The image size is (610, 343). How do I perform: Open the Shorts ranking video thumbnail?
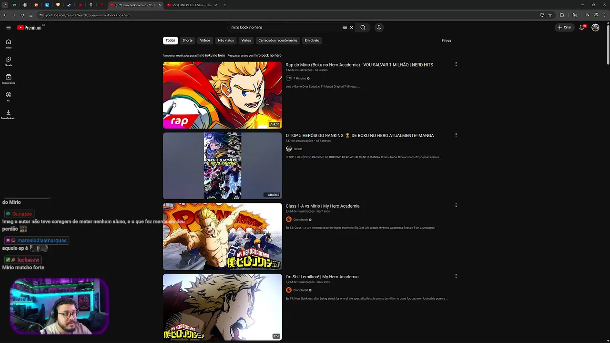coord(223,166)
